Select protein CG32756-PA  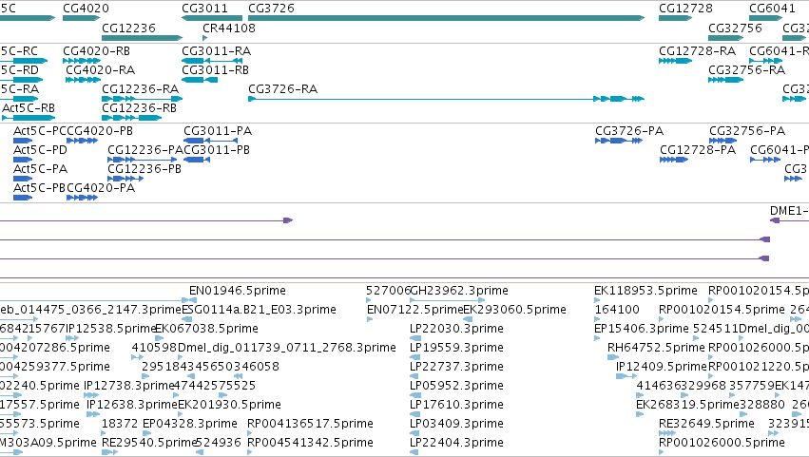click(747, 130)
